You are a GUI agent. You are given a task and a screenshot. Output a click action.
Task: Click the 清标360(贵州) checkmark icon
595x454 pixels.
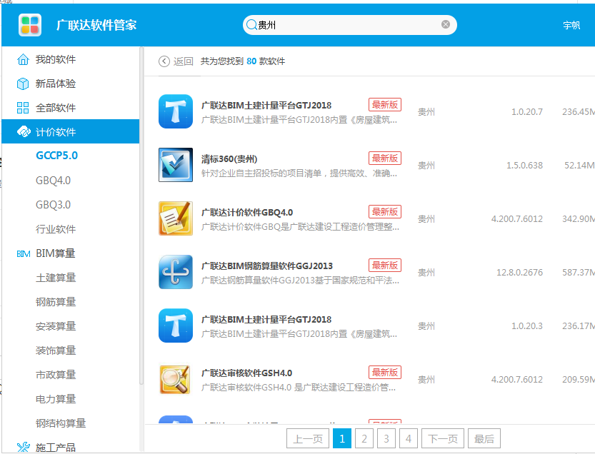[x=175, y=165]
